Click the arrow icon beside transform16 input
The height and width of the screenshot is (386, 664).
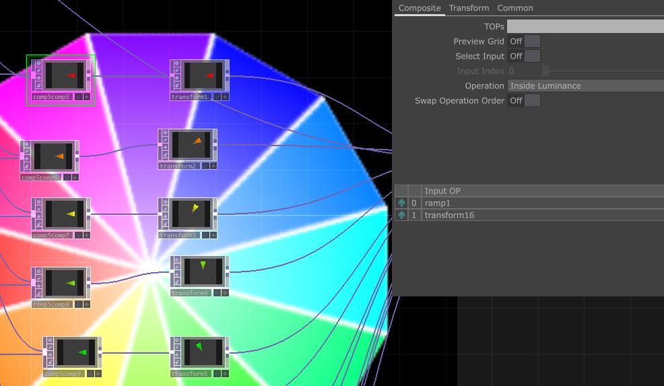click(401, 216)
